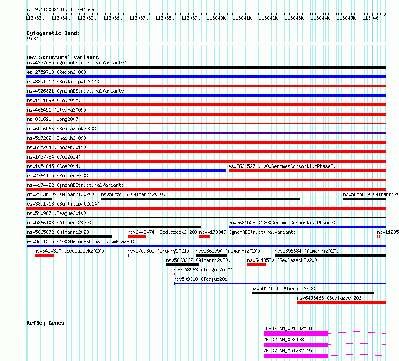This screenshot has width=399, height=361.
Task: Click the black nsv5862184 variant bar
Action: [313, 293]
